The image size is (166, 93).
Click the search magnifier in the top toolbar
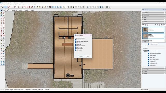(x=2, y=7)
